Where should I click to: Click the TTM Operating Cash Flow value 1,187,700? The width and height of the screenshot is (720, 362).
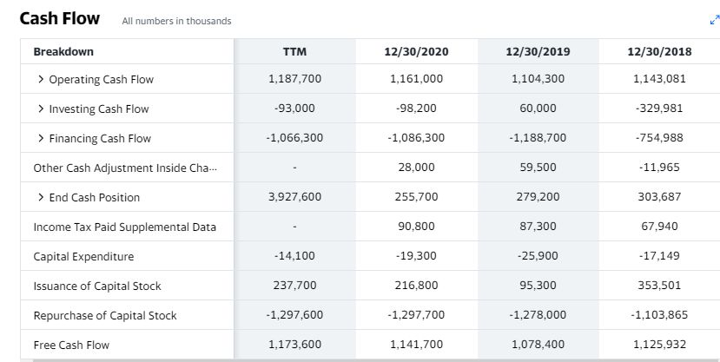tap(294, 79)
